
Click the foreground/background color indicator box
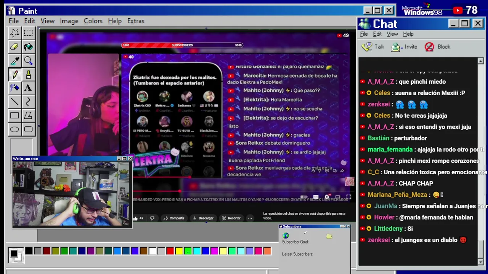(15, 255)
